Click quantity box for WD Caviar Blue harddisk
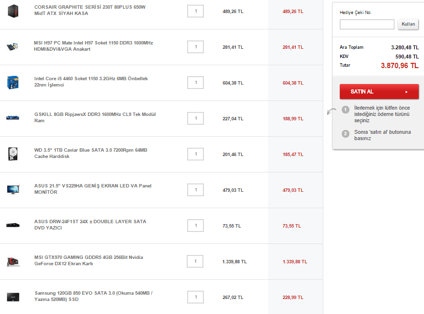Viewport: 424px width, 314px height. pos(196,154)
